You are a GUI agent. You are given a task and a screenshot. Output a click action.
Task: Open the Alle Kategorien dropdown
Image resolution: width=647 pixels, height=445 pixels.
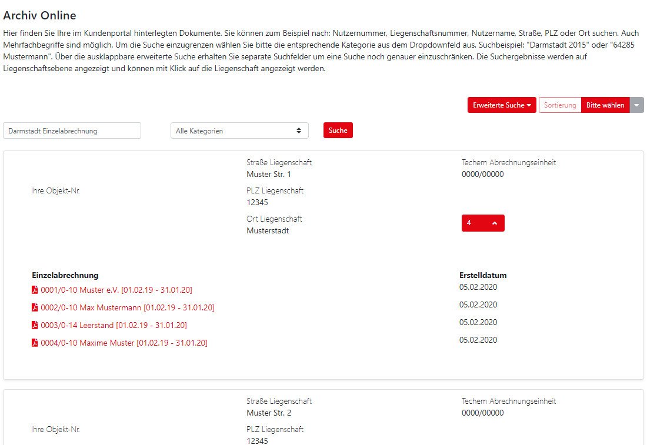[239, 131]
